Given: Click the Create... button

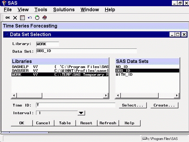Looking at the screenshot, I should coord(164,105).
